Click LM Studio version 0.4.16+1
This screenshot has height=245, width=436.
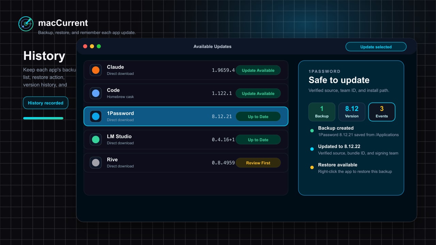click(223, 140)
